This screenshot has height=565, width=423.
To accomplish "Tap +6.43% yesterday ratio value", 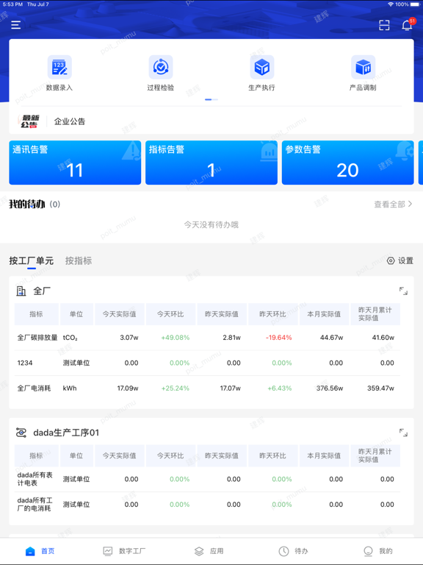I will 280,388.
